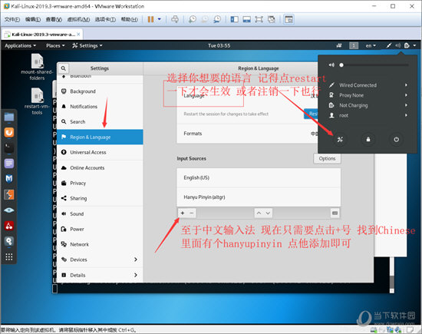The width and height of the screenshot is (422, 334).
Task: Click the minus button to remove input source
Action: click(192, 213)
